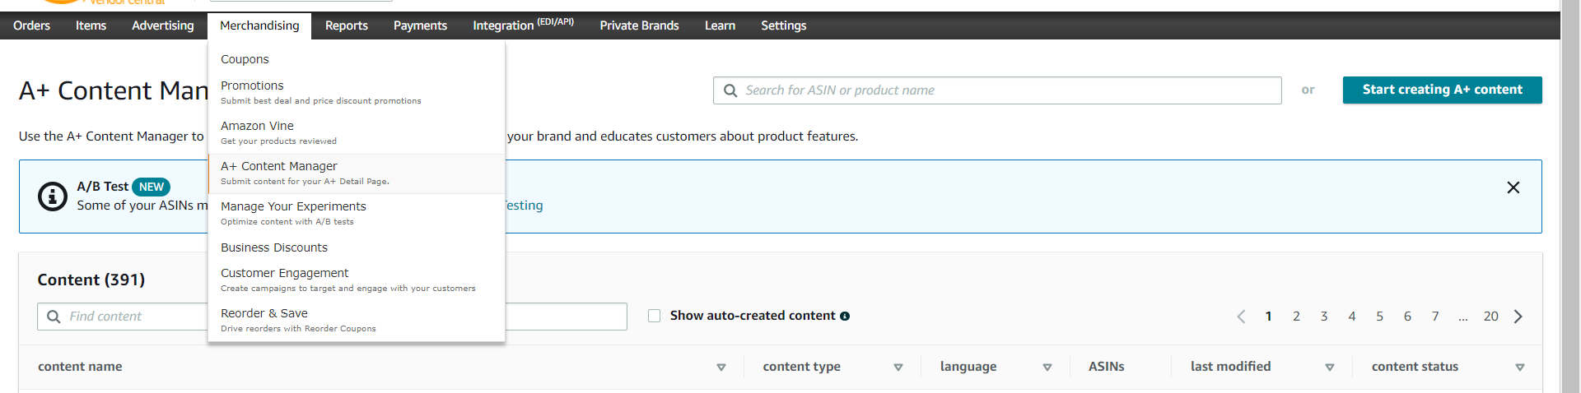Click Start creating A+ content button
The width and height of the screenshot is (1581, 393).
(1442, 90)
